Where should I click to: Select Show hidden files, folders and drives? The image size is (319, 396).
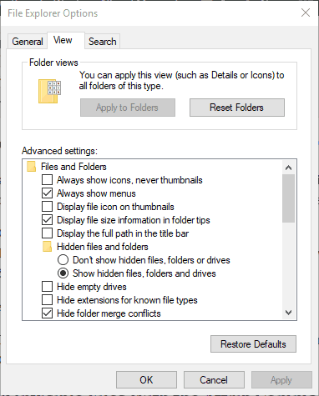pos(63,273)
